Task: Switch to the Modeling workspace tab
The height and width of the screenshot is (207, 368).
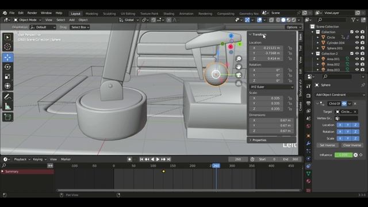Action: 91,14
